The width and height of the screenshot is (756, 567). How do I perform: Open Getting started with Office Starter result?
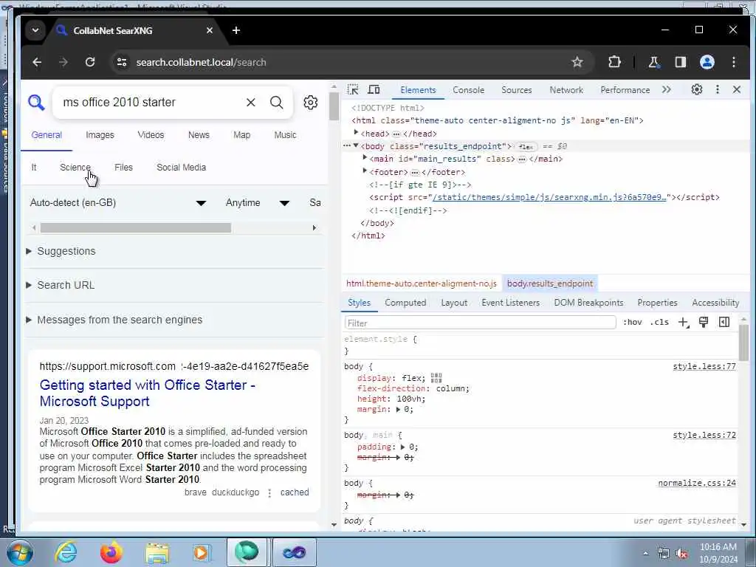(x=148, y=393)
